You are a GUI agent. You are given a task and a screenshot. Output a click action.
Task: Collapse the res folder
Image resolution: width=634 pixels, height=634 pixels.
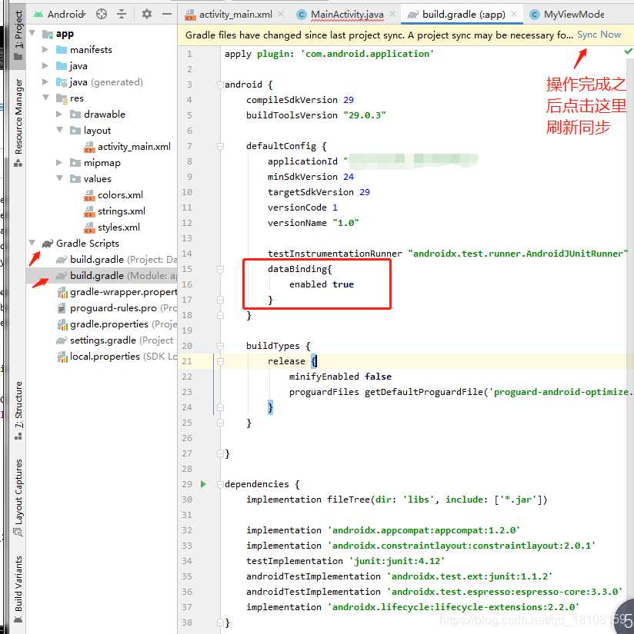click(45, 98)
